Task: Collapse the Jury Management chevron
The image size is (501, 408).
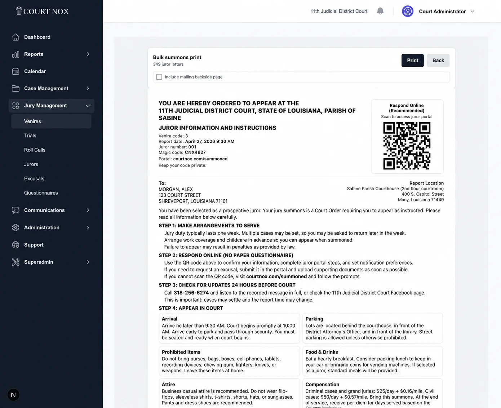Action: pos(88,106)
